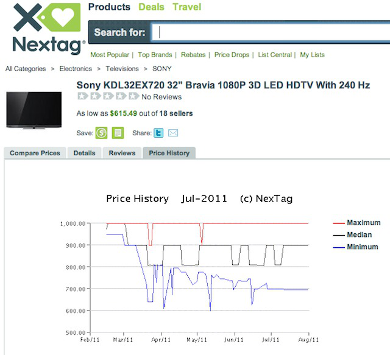Screen dimensions: 390x355
Task: Click the No Reviews text
Action: (161, 97)
